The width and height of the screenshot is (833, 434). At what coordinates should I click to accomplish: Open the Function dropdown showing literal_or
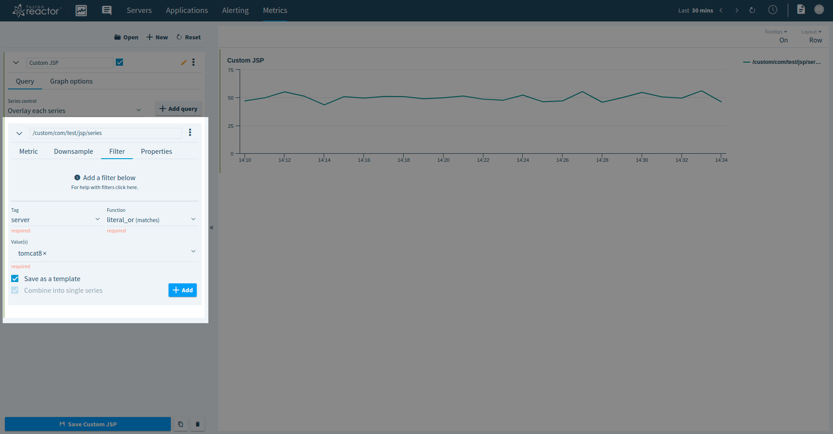click(193, 219)
